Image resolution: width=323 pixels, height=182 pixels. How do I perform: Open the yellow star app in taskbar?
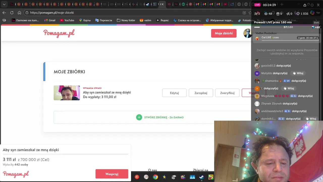[x=165, y=177]
